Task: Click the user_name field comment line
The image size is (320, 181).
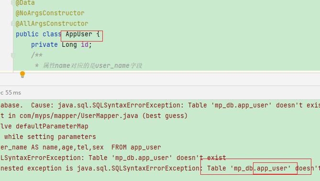Action: point(88,65)
